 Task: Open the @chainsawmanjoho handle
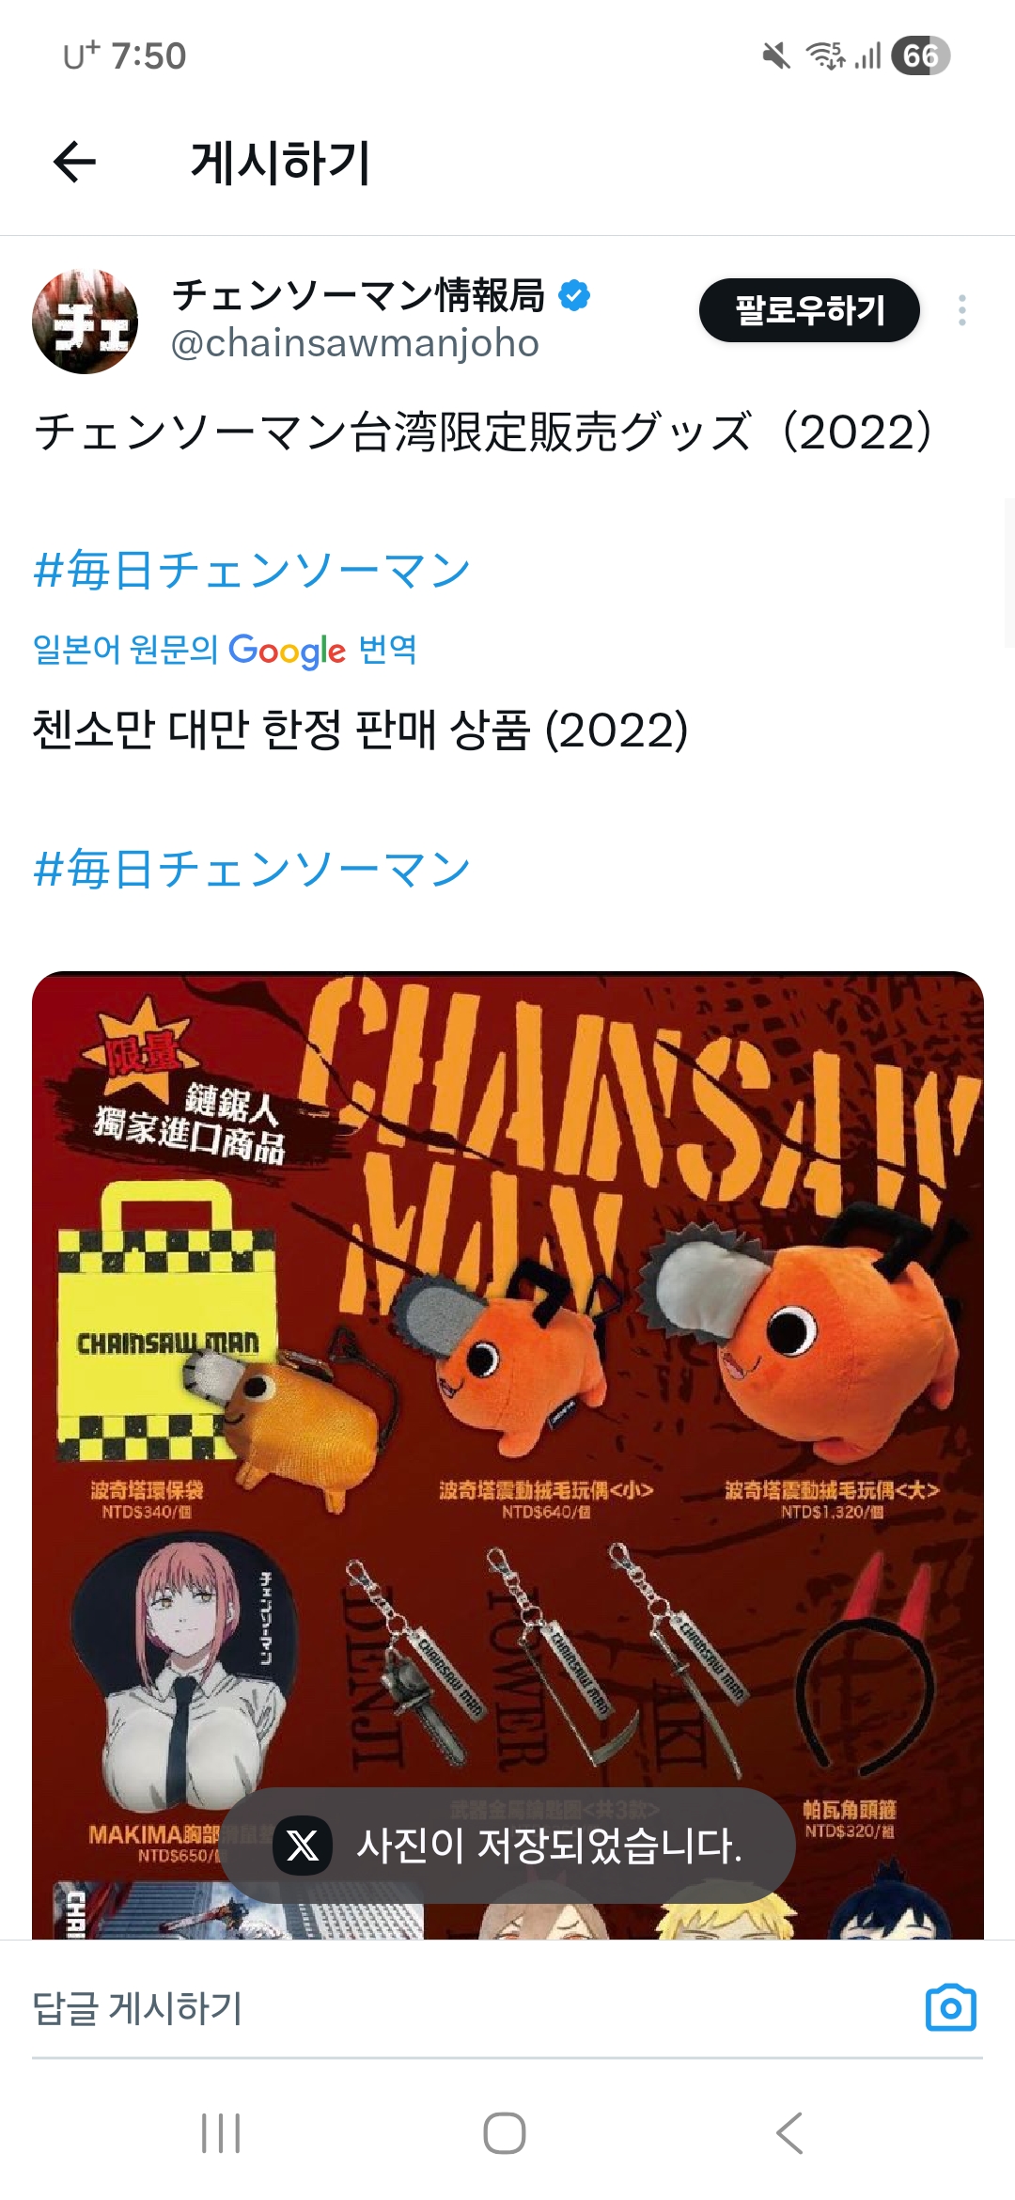tap(354, 344)
